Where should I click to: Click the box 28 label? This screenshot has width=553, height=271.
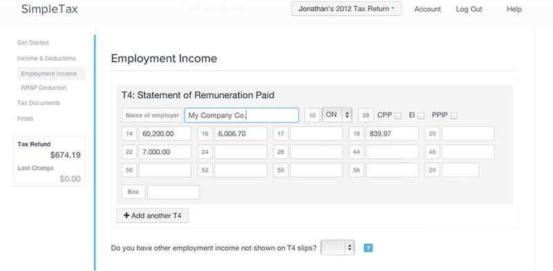[366, 115]
